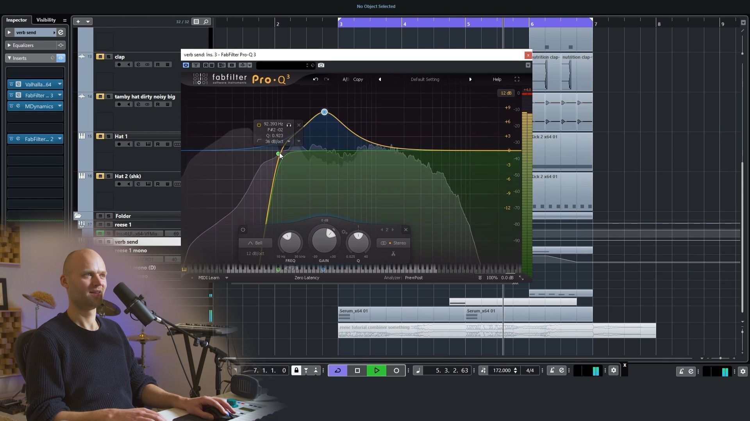The height and width of the screenshot is (421, 750).
Task: Click the resize arrows icon in Pro-Q 3
Action: [521, 278]
